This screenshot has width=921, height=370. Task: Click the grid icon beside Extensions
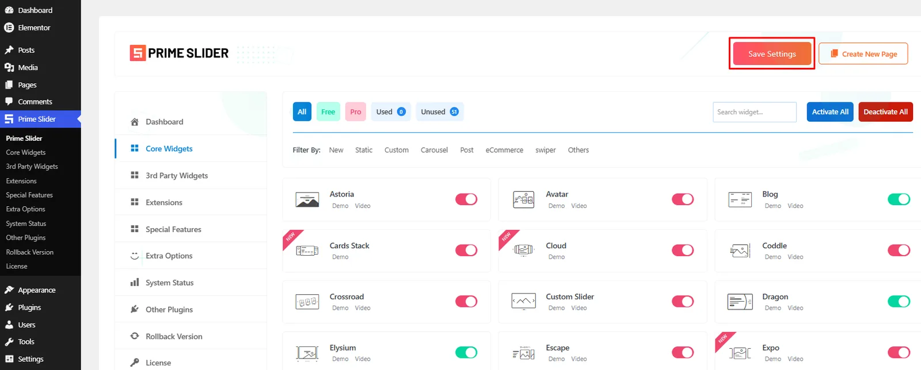[x=135, y=202]
